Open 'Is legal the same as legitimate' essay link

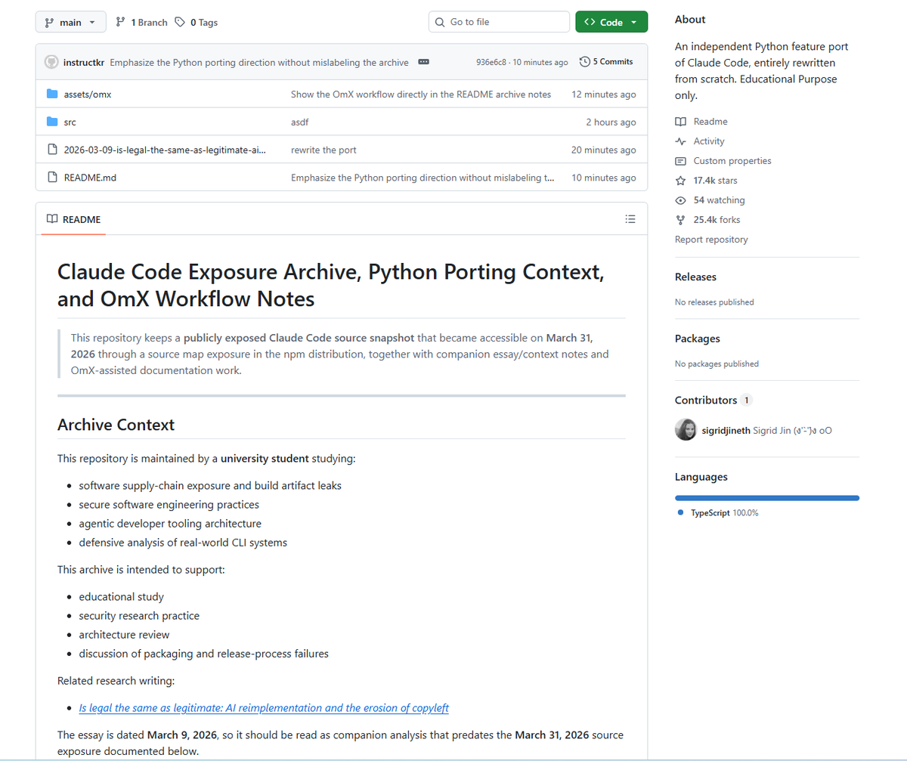click(264, 708)
